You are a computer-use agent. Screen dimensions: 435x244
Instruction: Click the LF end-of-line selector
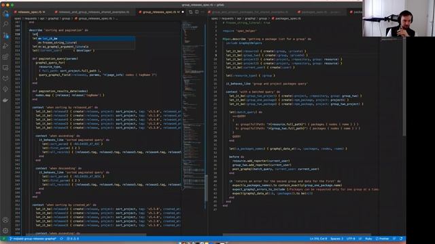coord(360,239)
